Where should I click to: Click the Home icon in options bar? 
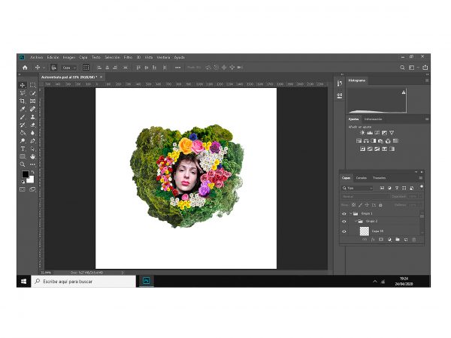click(x=25, y=67)
